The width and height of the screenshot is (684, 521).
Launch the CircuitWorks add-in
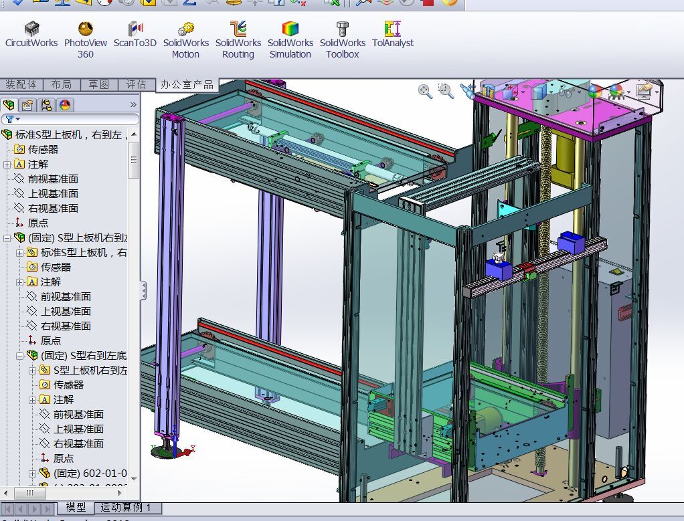pos(31,35)
